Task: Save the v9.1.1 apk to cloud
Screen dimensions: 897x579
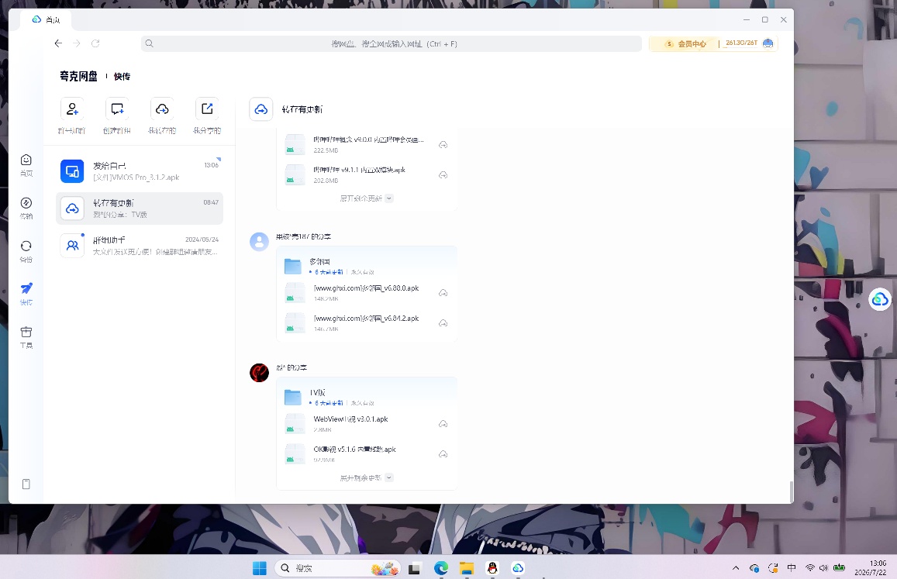Action: point(443,175)
